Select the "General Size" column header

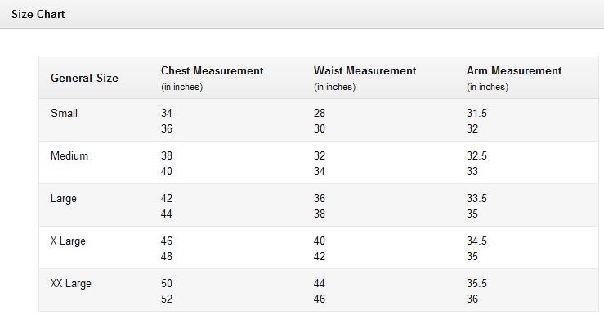[84, 79]
